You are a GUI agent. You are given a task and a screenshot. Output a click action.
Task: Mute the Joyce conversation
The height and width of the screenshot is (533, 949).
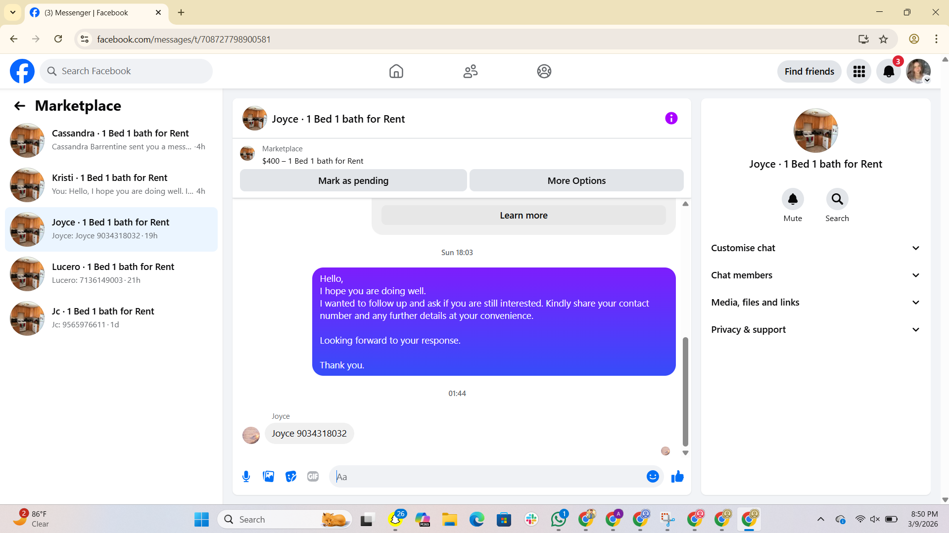coord(793,199)
